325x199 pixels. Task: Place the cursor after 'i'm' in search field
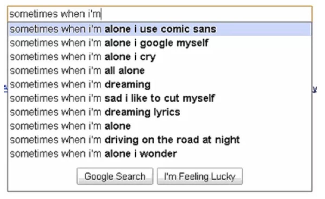(x=101, y=14)
